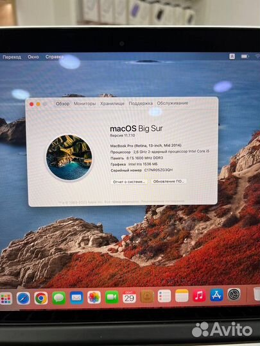Click MacBook Pro (Retina, 13-inch, Mid 2014)
Screen dimensions: 260x346
(146, 145)
